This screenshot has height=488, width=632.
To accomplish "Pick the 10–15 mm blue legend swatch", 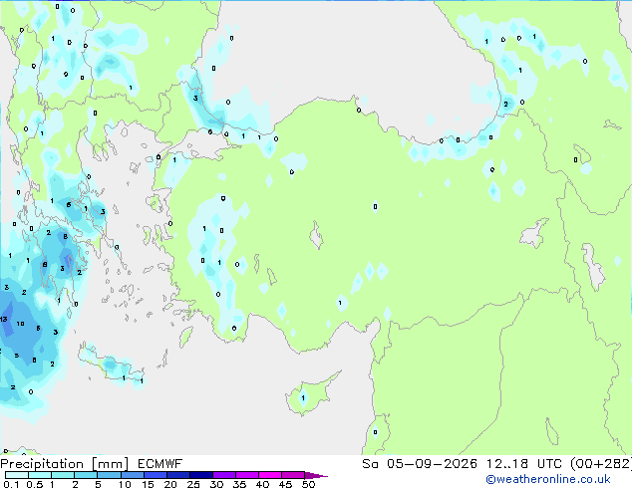I will coord(132,475).
